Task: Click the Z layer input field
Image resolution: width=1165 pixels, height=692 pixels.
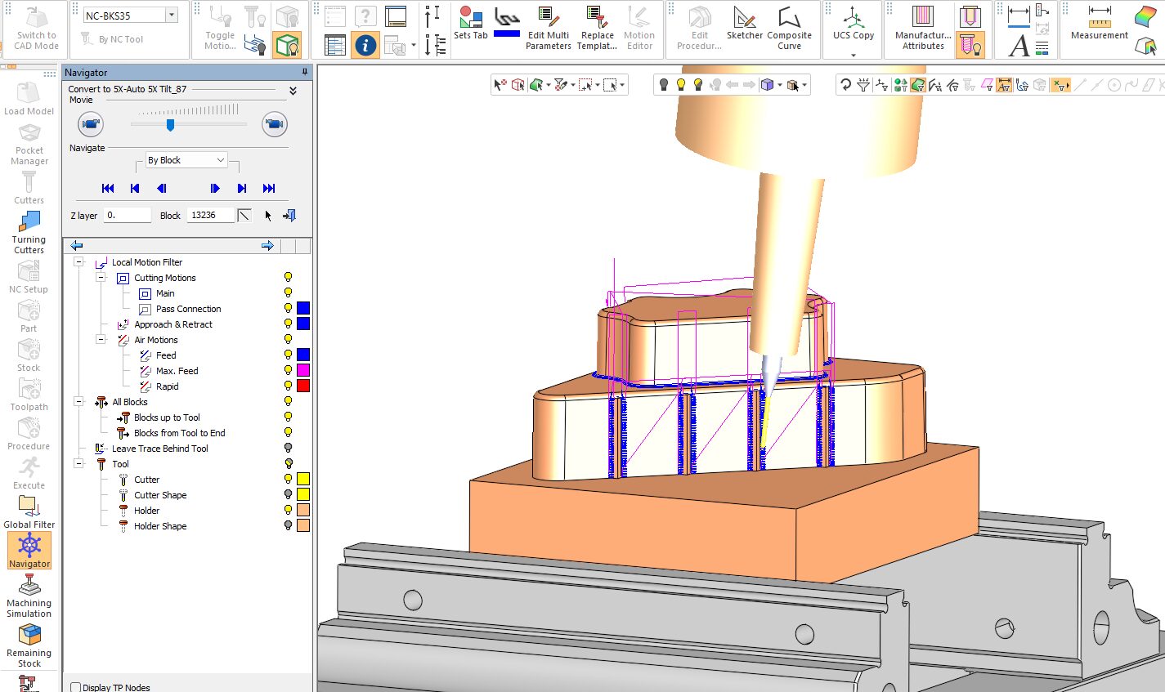Action: 127,216
